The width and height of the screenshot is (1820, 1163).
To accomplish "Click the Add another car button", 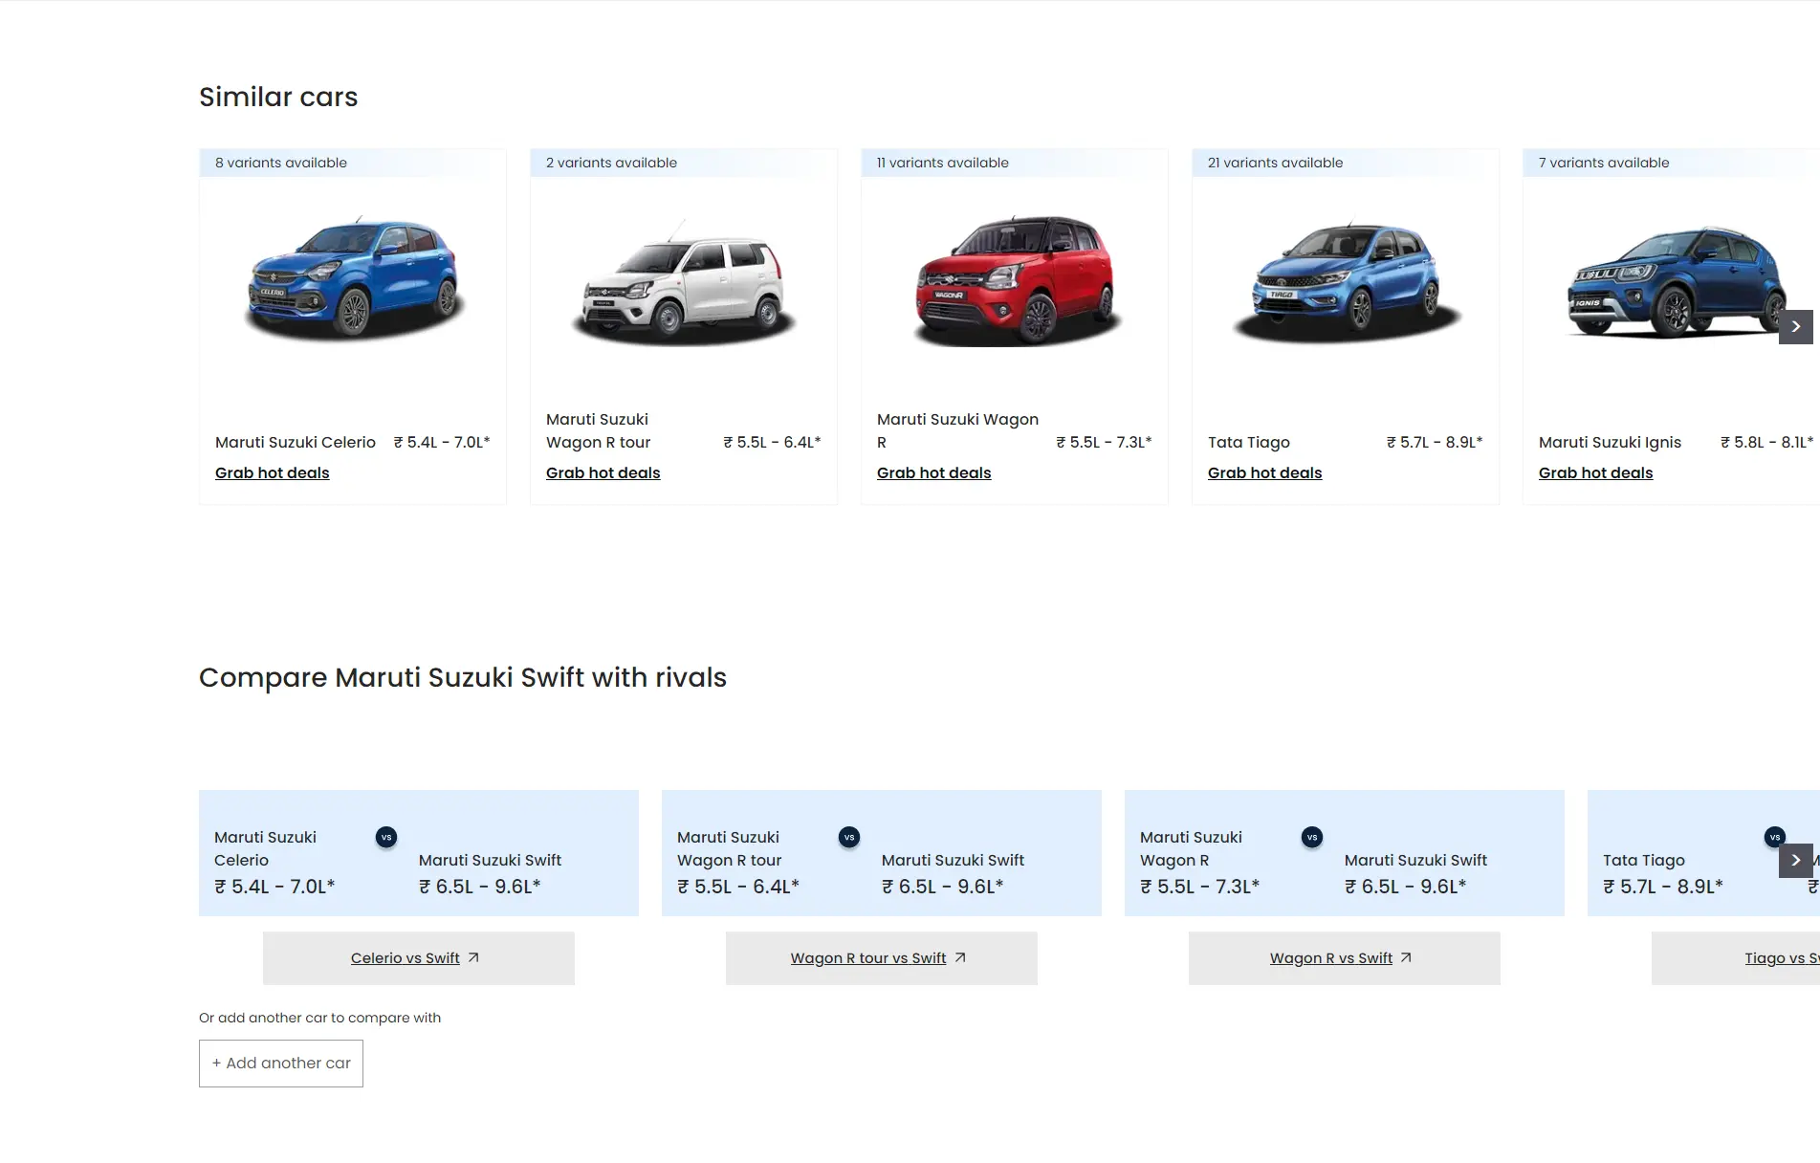I will point(281,1064).
